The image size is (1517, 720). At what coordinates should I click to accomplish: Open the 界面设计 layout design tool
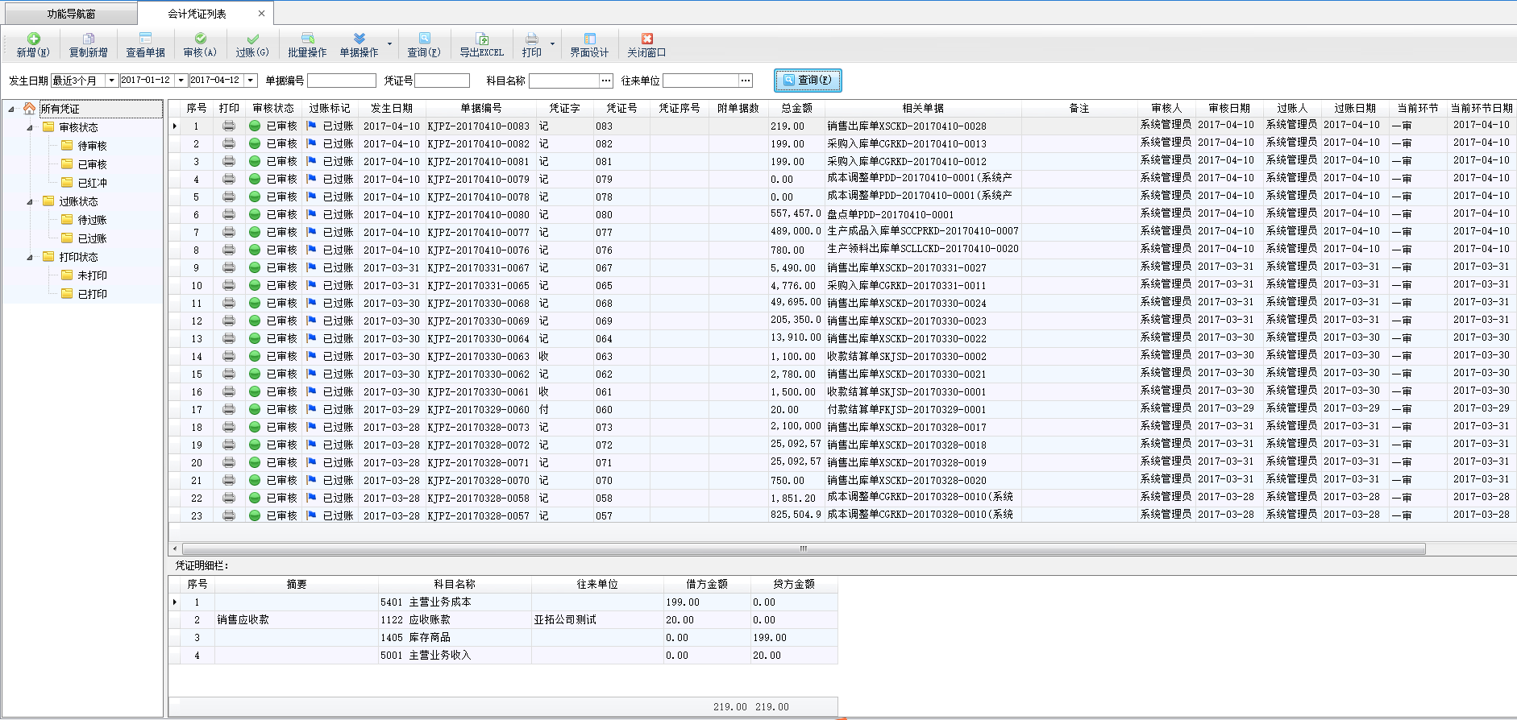pos(589,39)
